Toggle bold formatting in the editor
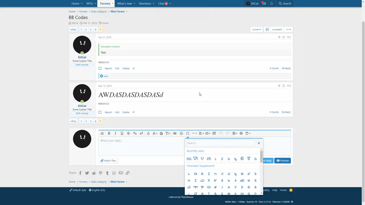Image resolution: width=365 pixels, height=205 pixels. [109, 133]
